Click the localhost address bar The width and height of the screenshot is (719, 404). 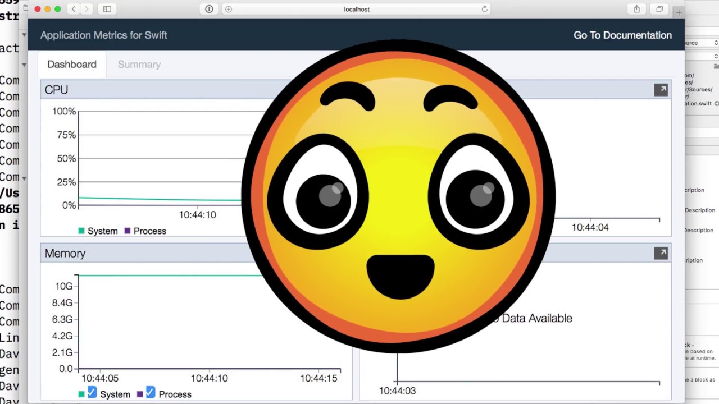pos(357,9)
